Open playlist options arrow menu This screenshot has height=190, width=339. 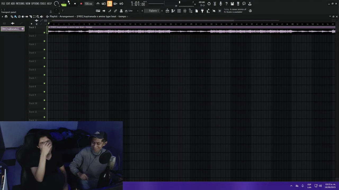coord(2,17)
